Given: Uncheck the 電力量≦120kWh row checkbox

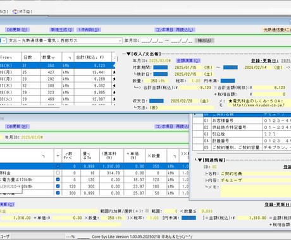Looking at the screenshot, I should tap(58, 179).
